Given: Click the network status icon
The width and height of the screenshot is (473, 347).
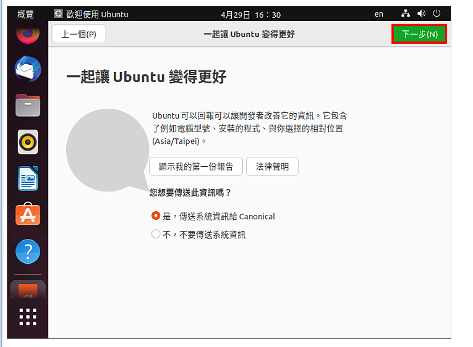Looking at the screenshot, I should coord(406,14).
